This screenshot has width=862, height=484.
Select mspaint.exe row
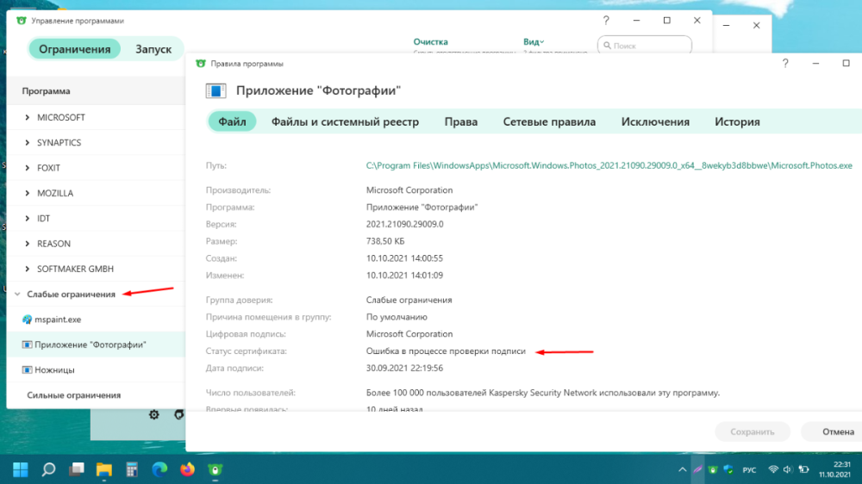97,320
